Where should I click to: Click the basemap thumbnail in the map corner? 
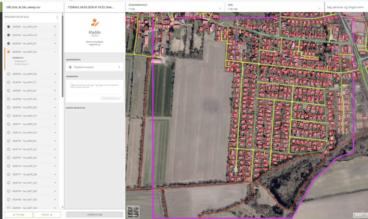coord(133,212)
